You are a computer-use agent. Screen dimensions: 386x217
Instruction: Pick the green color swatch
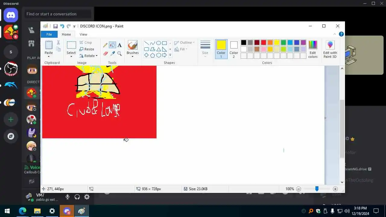(x=283, y=42)
